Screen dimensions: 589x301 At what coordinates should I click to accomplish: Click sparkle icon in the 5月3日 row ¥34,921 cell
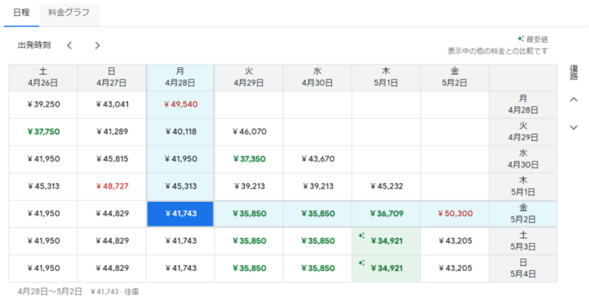pyautogui.click(x=361, y=236)
